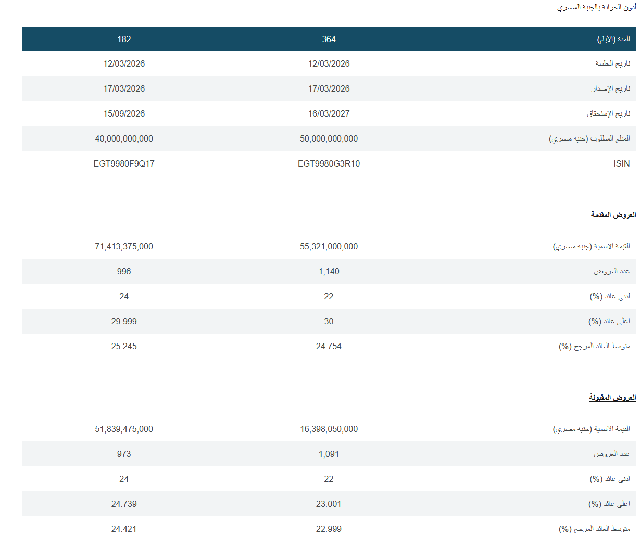
Task: Click the المدة (الأيام) header label
Action: pyautogui.click(x=613, y=39)
